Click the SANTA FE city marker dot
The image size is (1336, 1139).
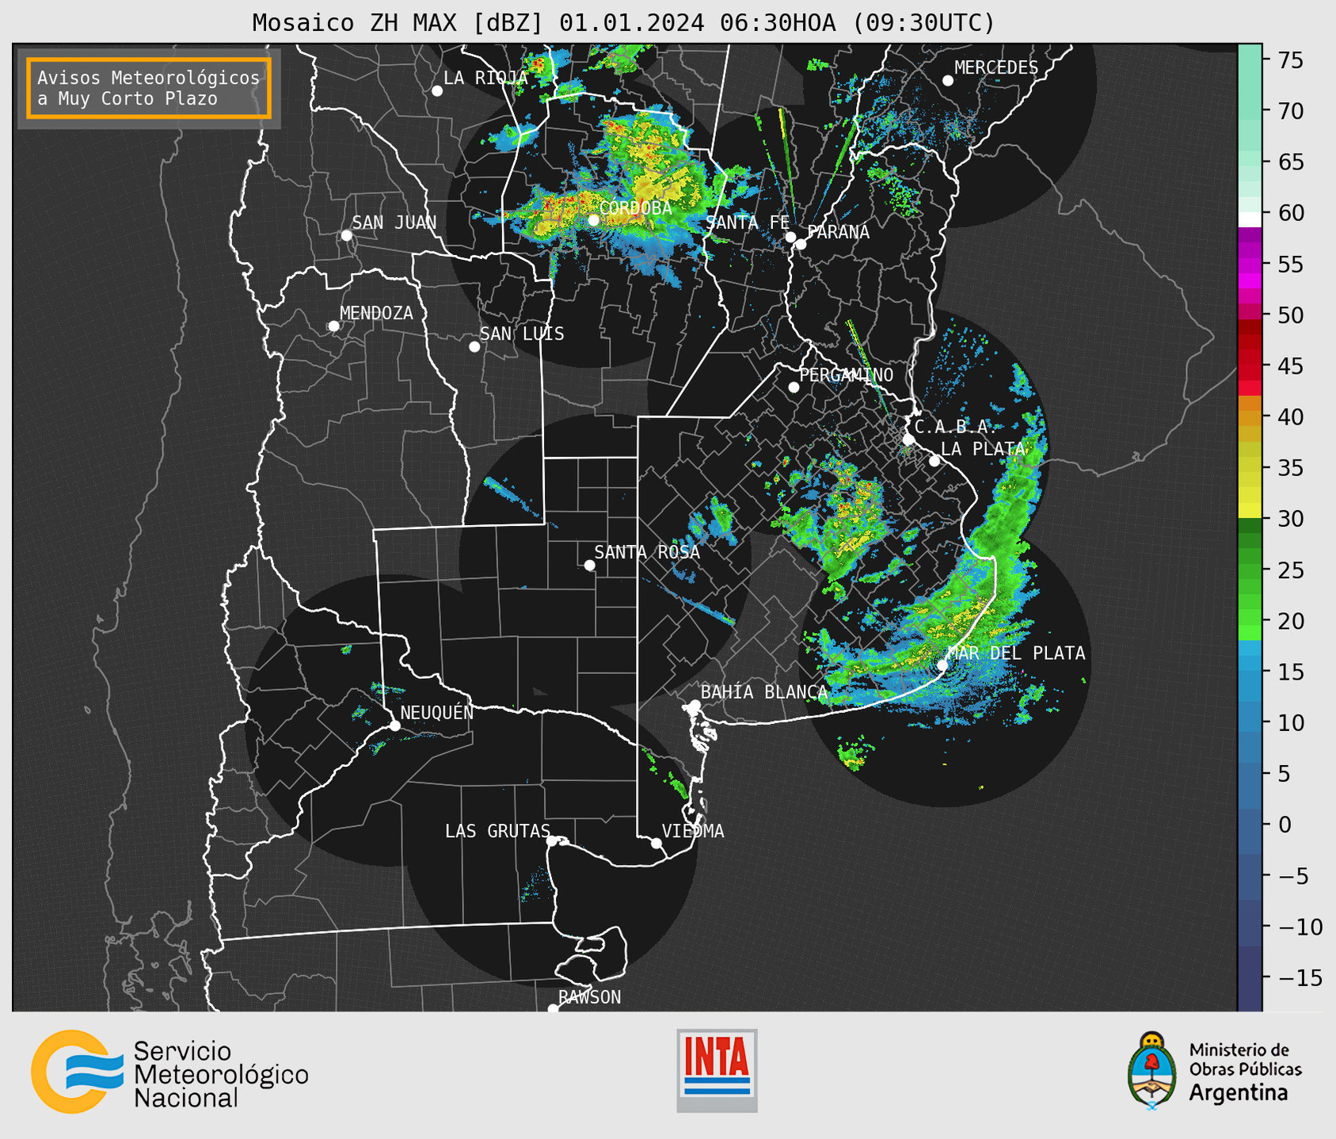click(790, 237)
